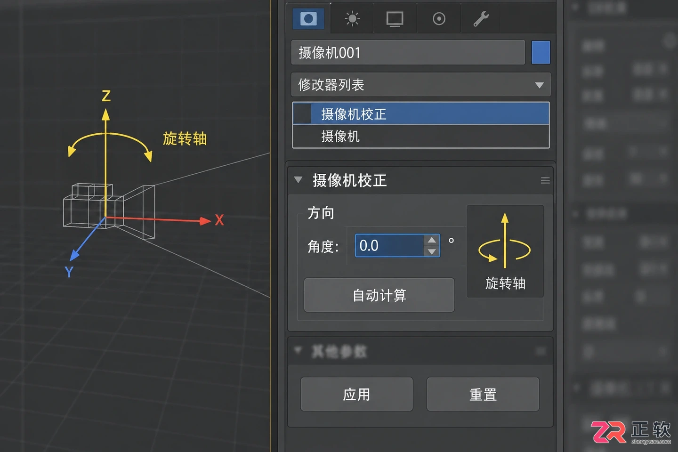Screen dimensions: 678x452
Task: Open the sun-icon lighting tab
Action: [352, 19]
